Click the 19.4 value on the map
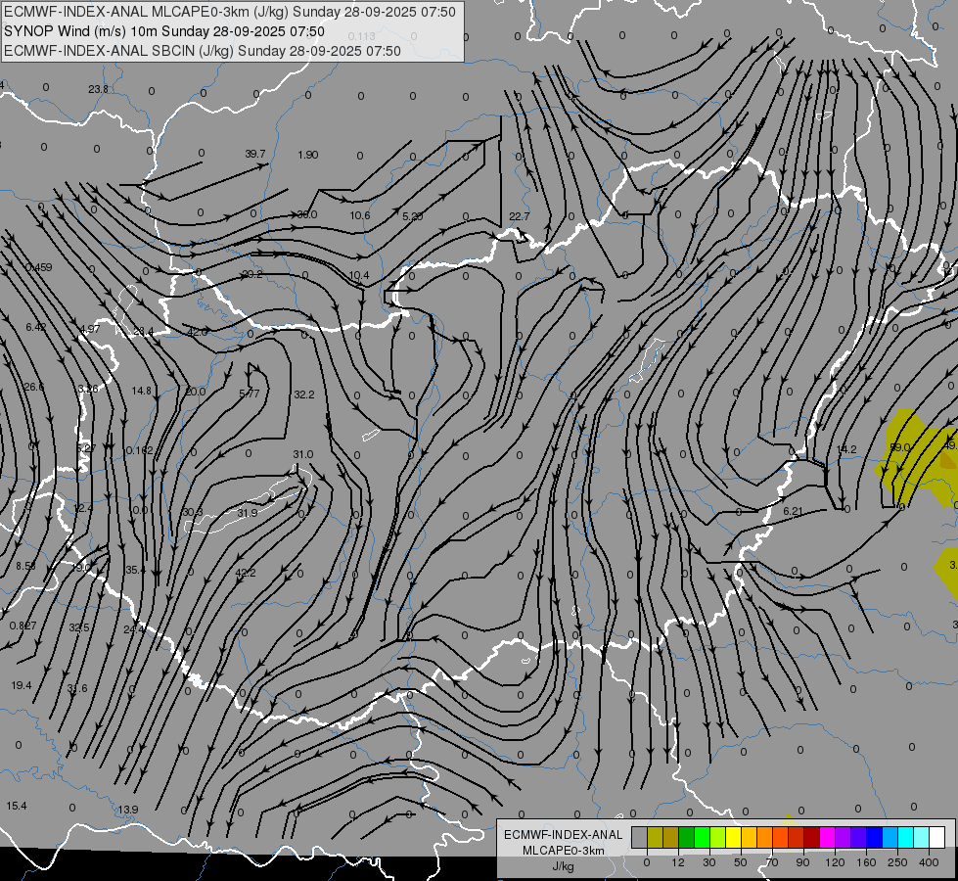The width and height of the screenshot is (958, 881). [x=22, y=685]
